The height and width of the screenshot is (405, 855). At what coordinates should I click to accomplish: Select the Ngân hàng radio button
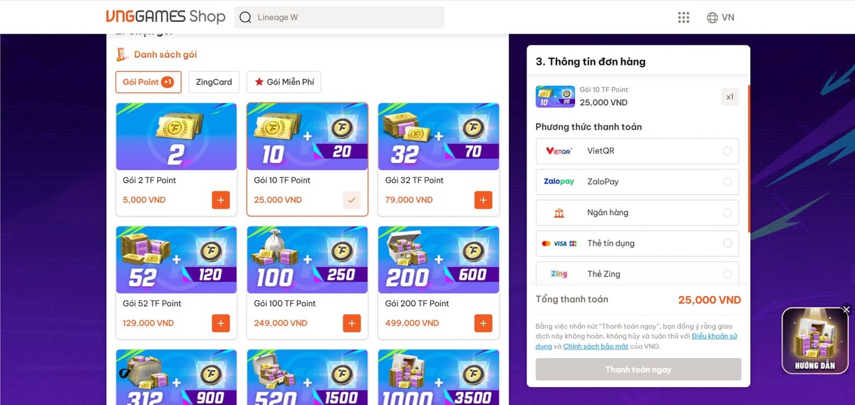click(727, 213)
